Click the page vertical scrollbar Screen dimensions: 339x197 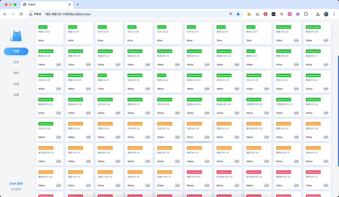click(x=338, y=111)
